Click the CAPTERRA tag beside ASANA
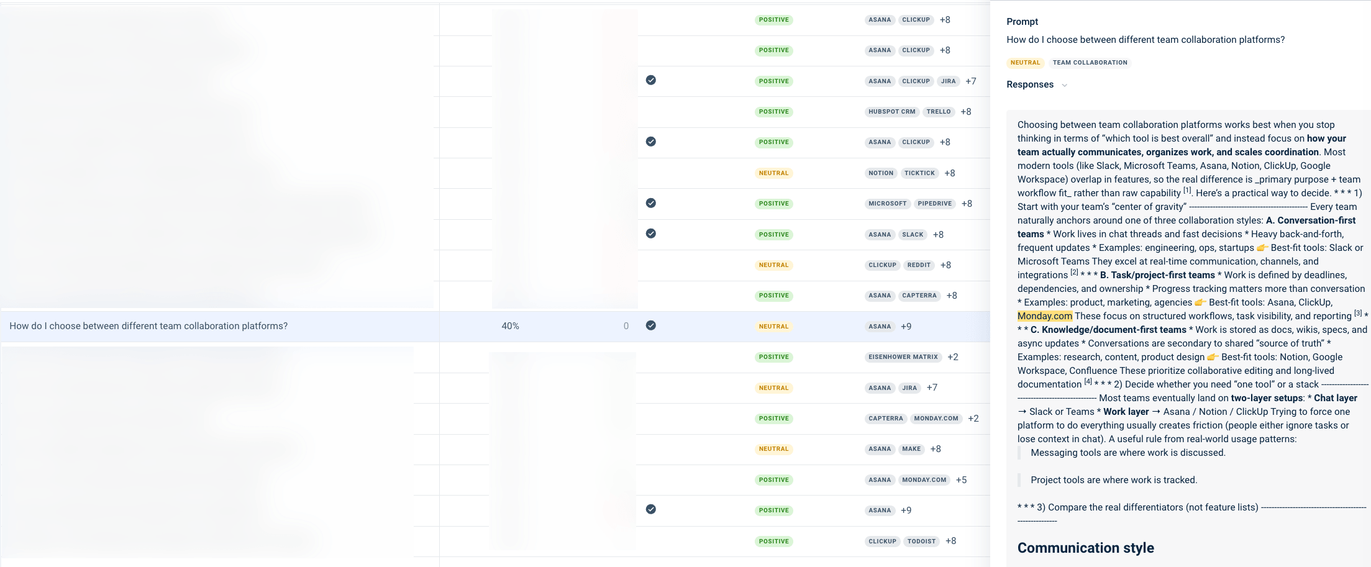The image size is (1371, 567). point(919,296)
